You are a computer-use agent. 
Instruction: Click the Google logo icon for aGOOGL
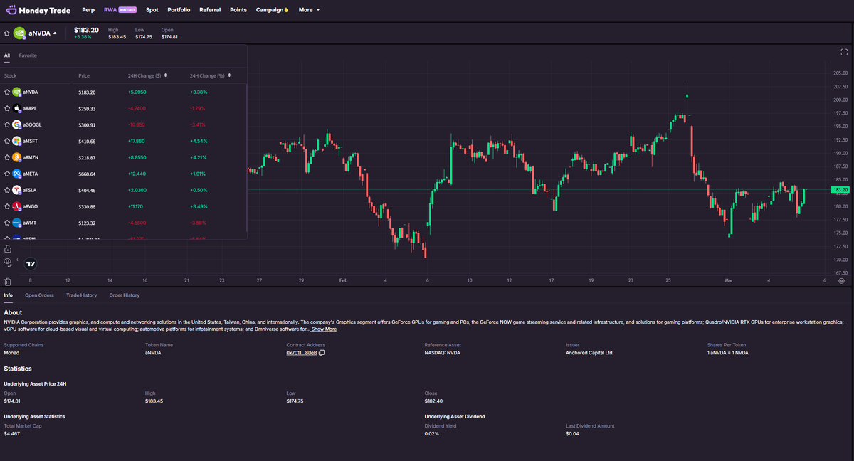pyautogui.click(x=17, y=124)
